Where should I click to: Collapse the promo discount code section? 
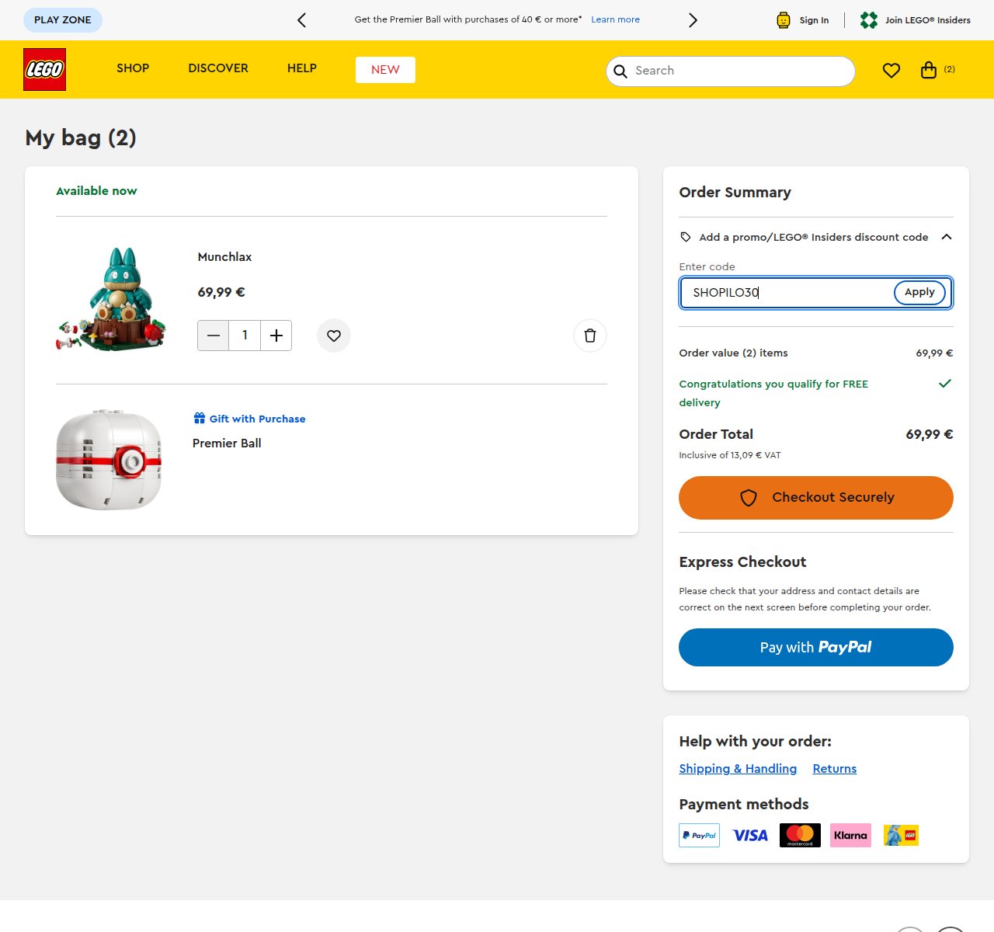[x=946, y=237]
